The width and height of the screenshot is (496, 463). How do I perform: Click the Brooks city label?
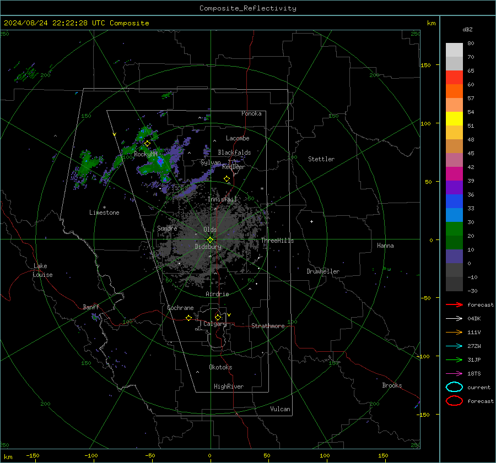392,385
